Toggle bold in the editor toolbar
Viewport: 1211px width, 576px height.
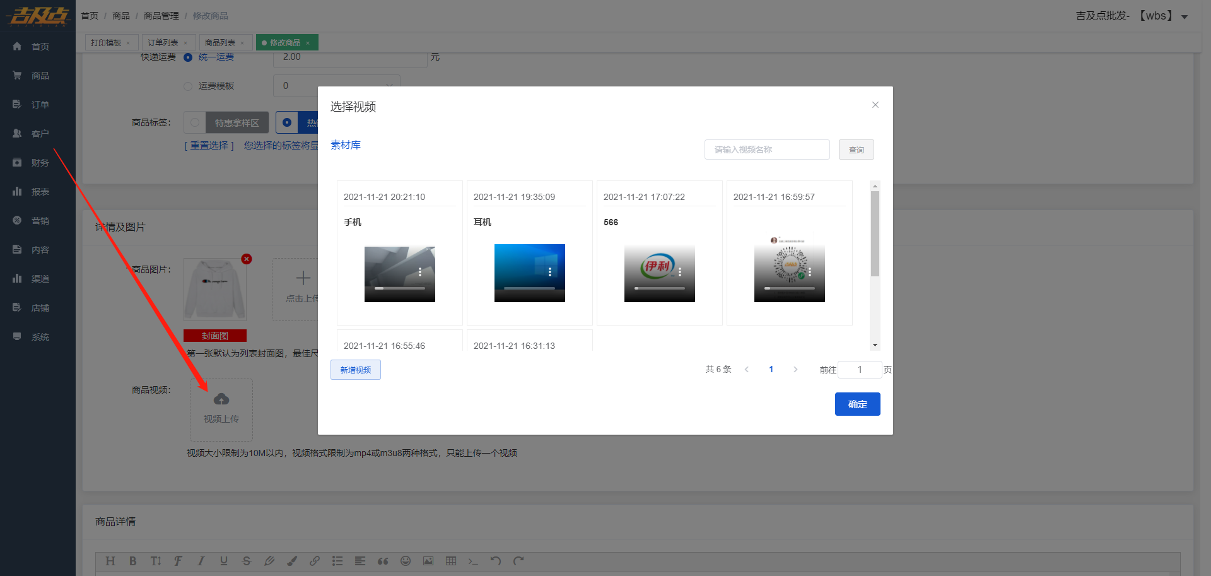click(133, 561)
